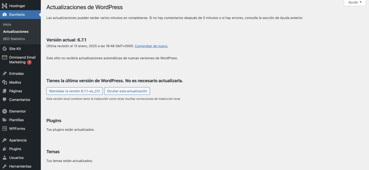Image resolution: width=369 pixels, height=170 pixels.
Task: Click the Omnisend envelope icon
Action: (x=4, y=57)
